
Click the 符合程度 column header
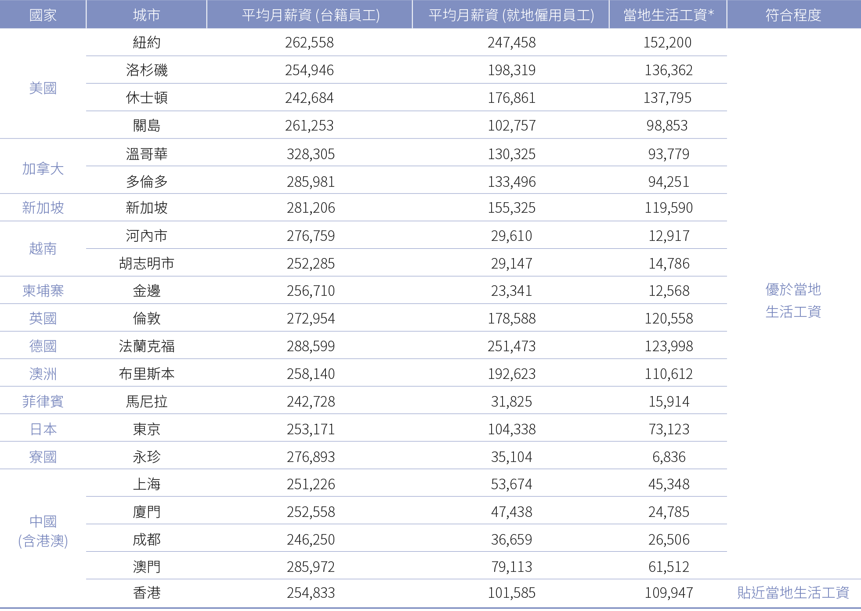pos(793,15)
